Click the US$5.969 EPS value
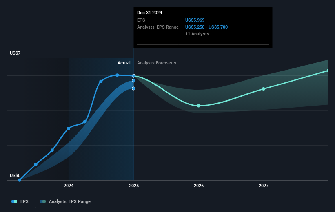The height and width of the screenshot is (212, 335). [195, 20]
